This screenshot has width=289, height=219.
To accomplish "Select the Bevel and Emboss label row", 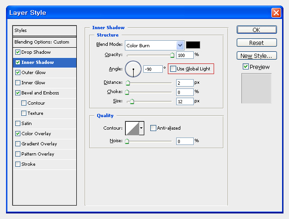I will (44, 93).
